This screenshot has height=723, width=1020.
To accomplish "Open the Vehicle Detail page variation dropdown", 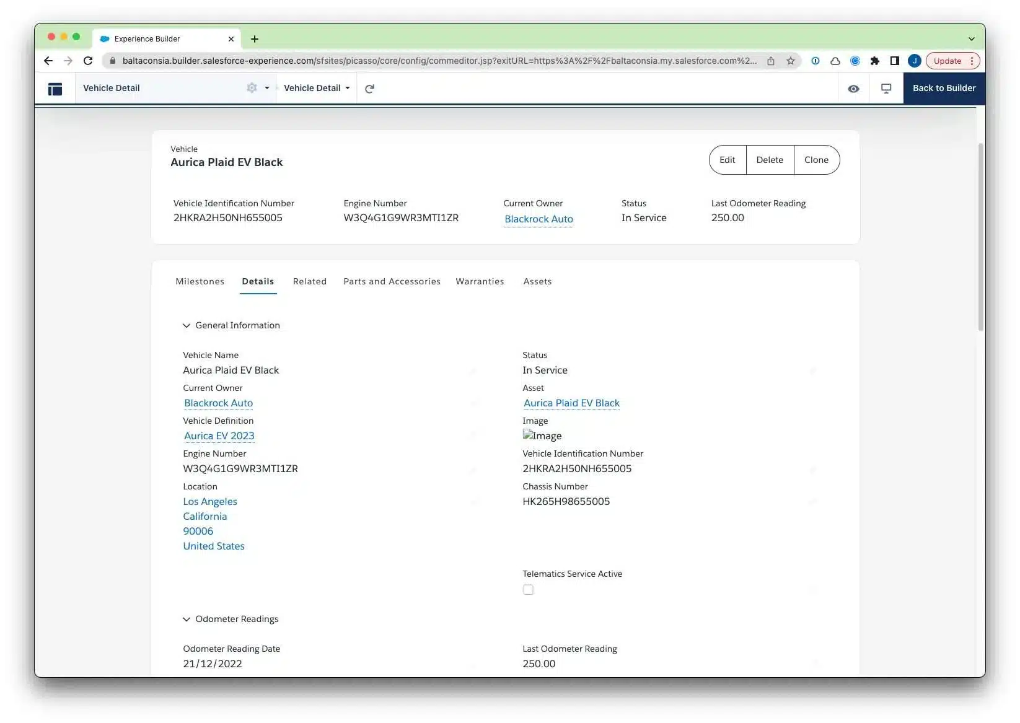I will tap(317, 88).
